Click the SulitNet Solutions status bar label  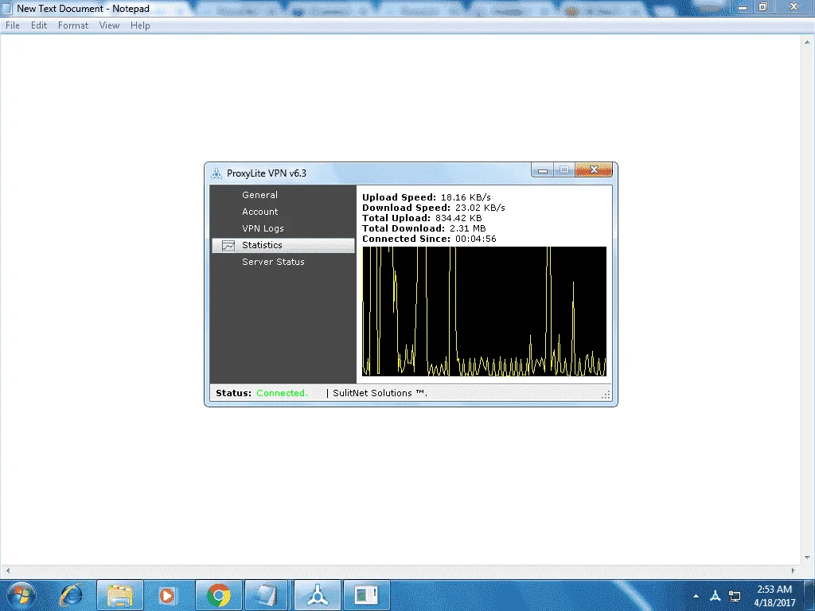point(380,393)
